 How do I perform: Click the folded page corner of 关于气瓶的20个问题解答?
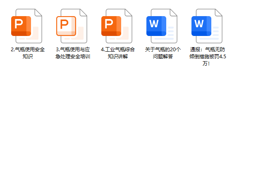173,12
